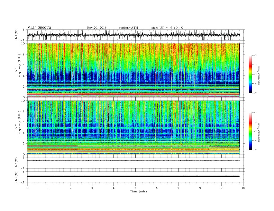The height and width of the screenshot is (211, 274).
Task: Click the ch.1 voltage waveform trace
Action: (x=133, y=35)
